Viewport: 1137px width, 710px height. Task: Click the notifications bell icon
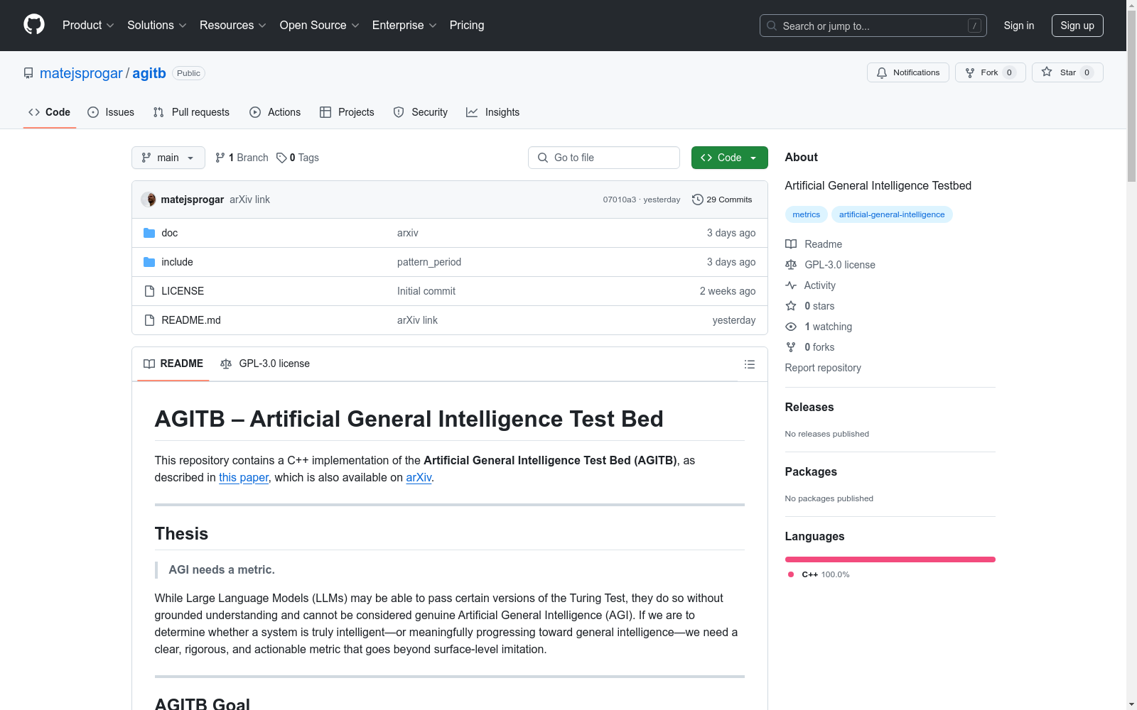click(882, 72)
